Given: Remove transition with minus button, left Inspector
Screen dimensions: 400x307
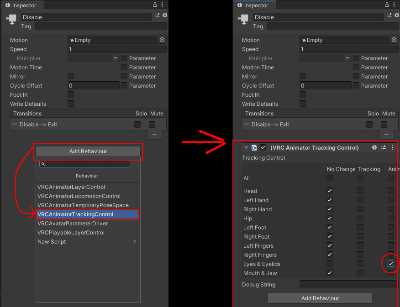Looking at the screenshot, I should tap(154, 135).
